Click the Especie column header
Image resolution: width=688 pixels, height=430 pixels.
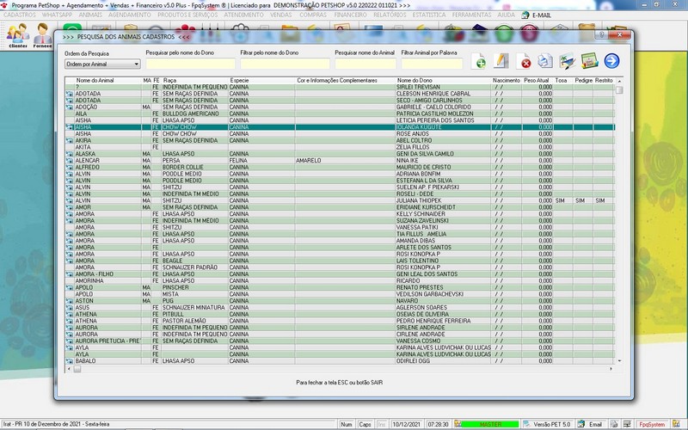click(x=239, y=80)
